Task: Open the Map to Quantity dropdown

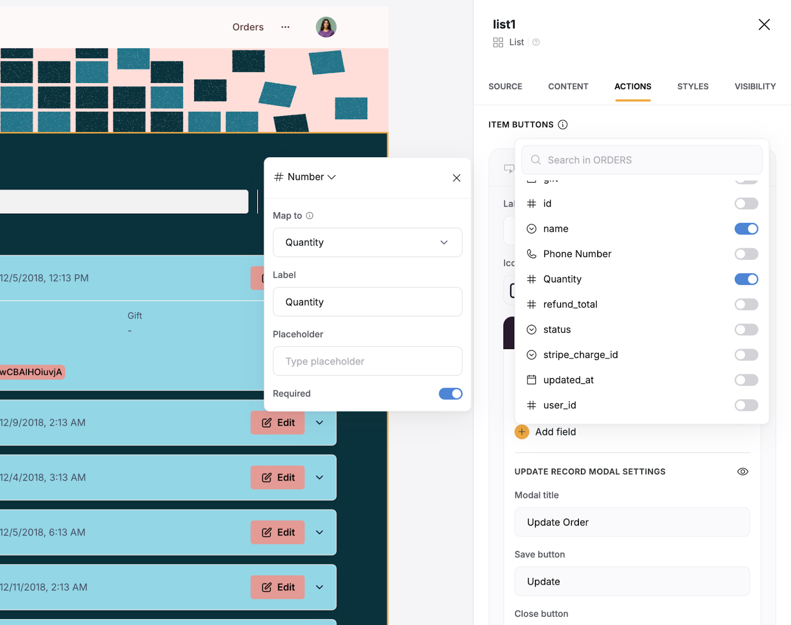Action: click(x=367, y=242)
